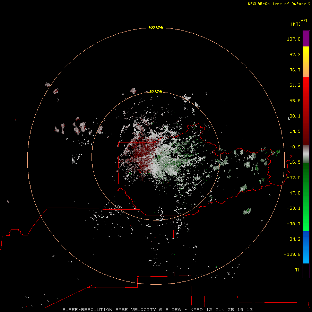Screen dimensions: 312x312
Task: Click the VEL legend heading
Action: coord(304,21)
